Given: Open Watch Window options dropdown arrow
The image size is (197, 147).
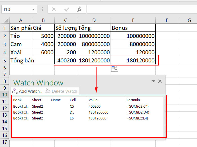Looking at the screenshot, I should tap(154, 81).
